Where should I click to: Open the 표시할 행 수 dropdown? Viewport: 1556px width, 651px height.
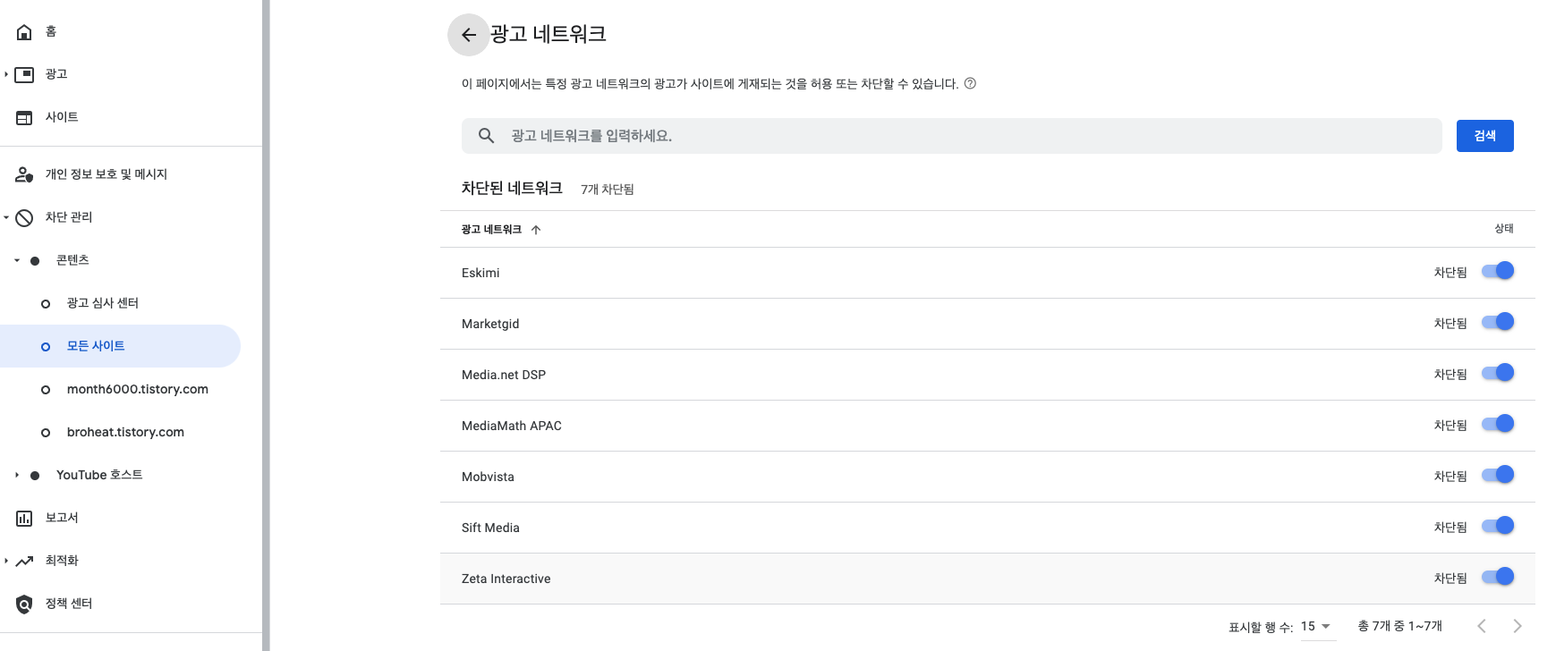[1316, 627]
